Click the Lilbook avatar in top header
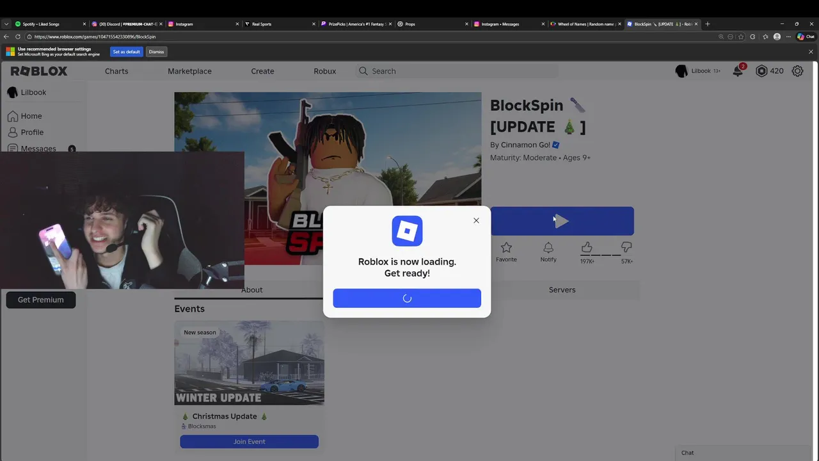The height and width of the screenshot is (461, 819). 681,71
